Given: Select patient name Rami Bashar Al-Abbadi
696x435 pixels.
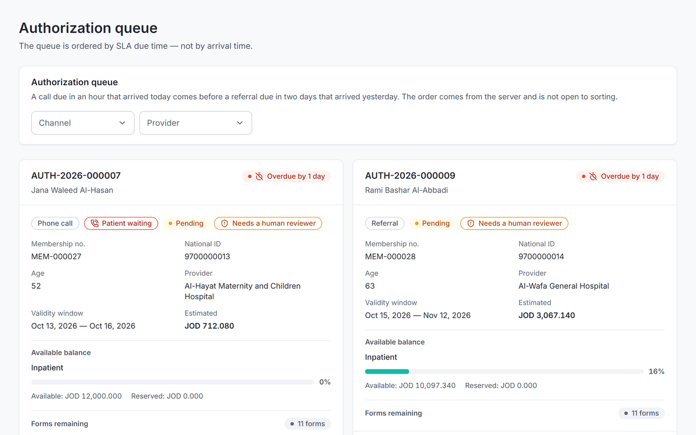Looking at the screenshot, I should pos(407,190).
